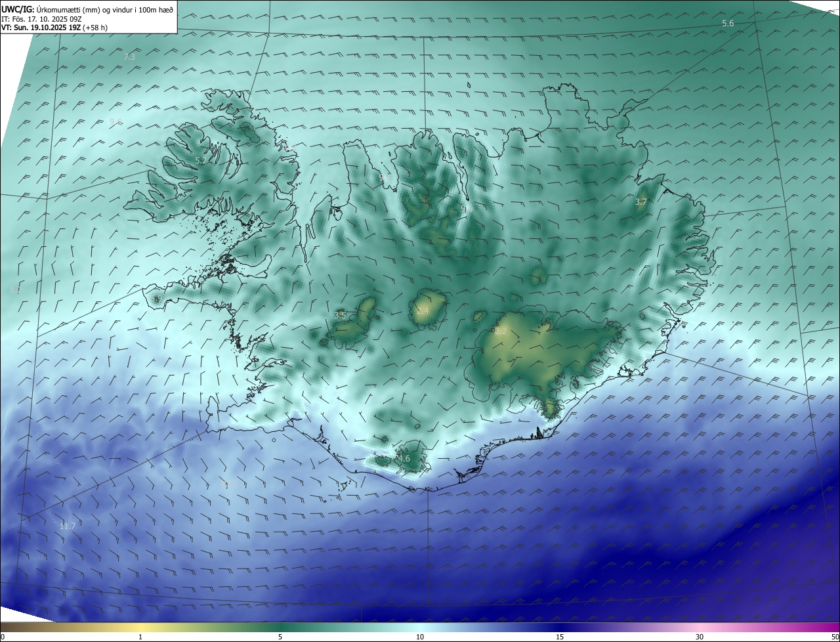Click the '30' tick on color scale
This screenshot has height=642, width=840.
point(700,637)
